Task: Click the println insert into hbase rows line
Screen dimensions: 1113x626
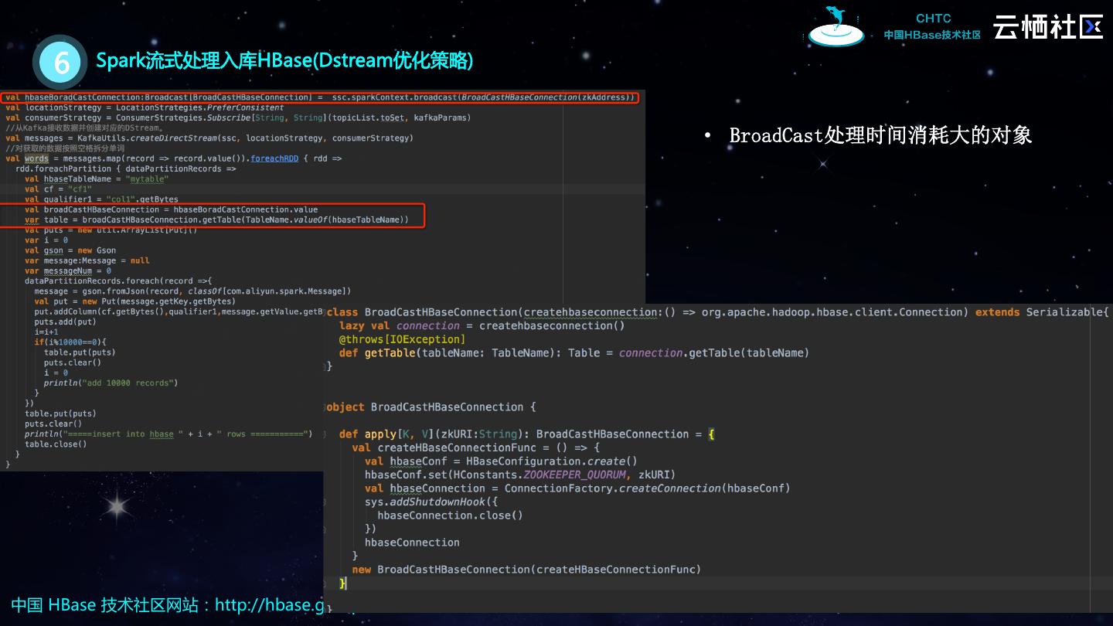Action: [168, 434]
